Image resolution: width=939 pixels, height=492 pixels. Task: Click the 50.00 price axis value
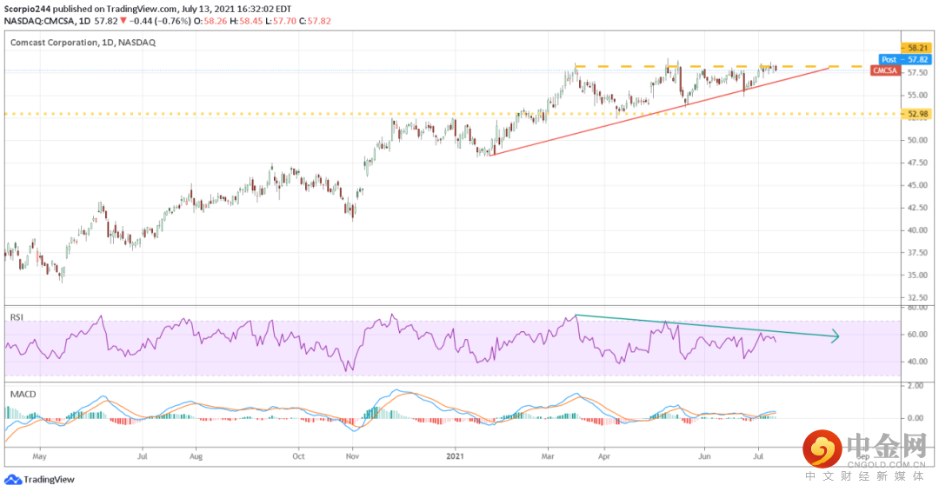click(x=917, y=140)
